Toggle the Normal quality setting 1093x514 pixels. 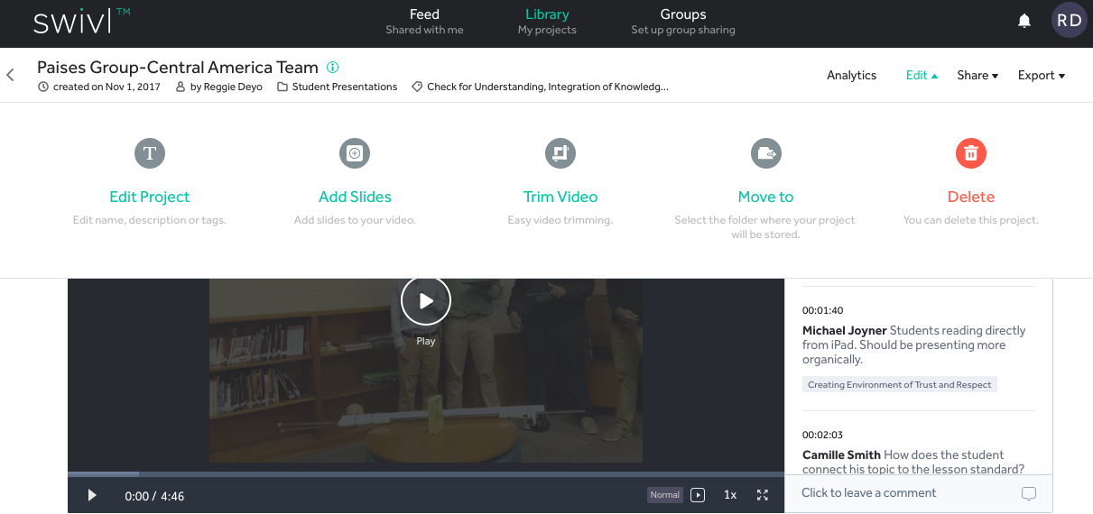click(x=665, y=495)
